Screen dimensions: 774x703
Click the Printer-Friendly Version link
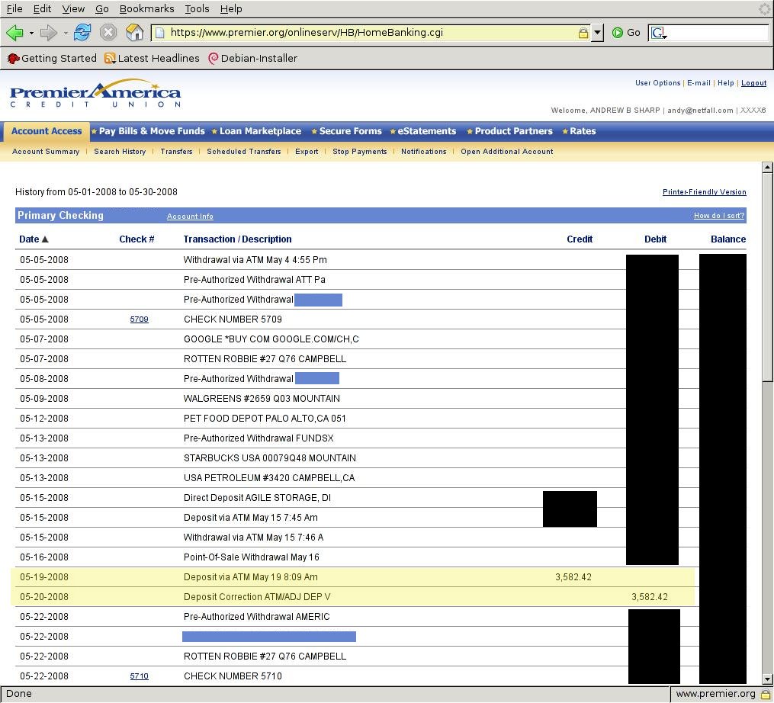pos(704,192)
